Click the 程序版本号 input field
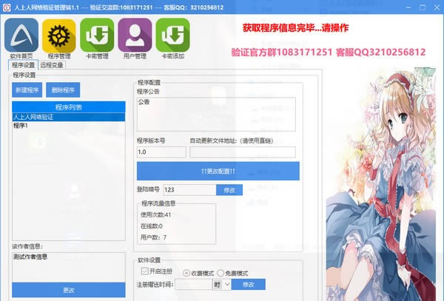444x301 pixels. point(160,152)
